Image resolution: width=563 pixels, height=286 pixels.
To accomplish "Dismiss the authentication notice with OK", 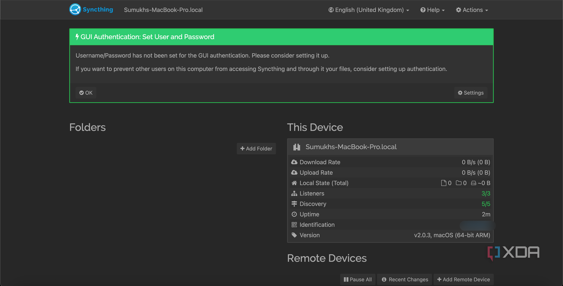I will (x=86, y=93).
